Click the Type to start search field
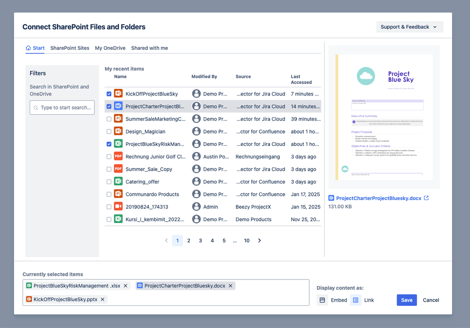 tap(62, 108)
